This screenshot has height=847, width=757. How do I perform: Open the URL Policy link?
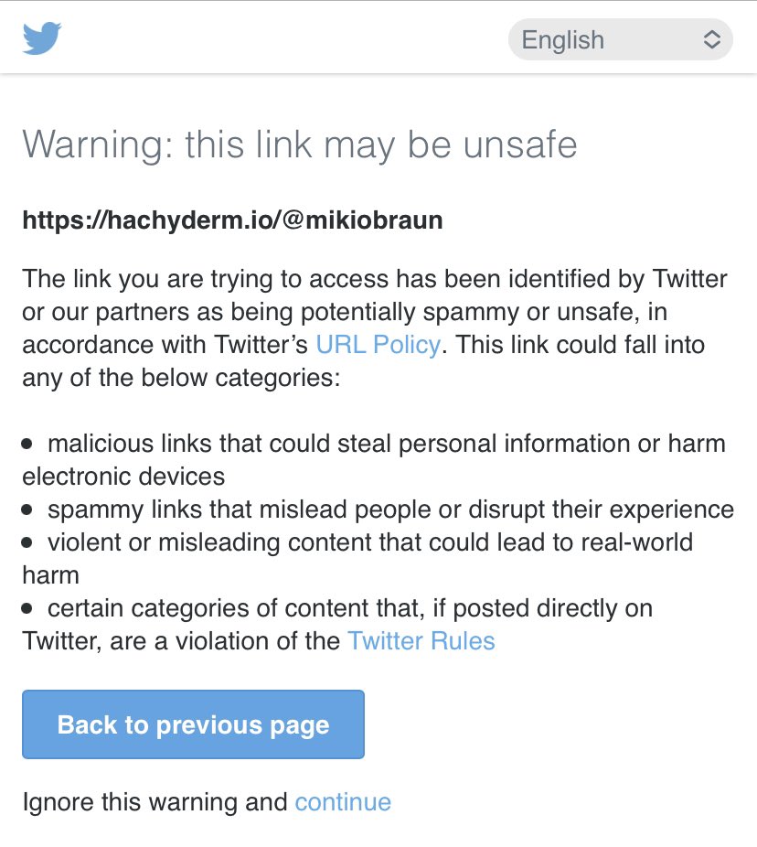(x=378, y=345)
